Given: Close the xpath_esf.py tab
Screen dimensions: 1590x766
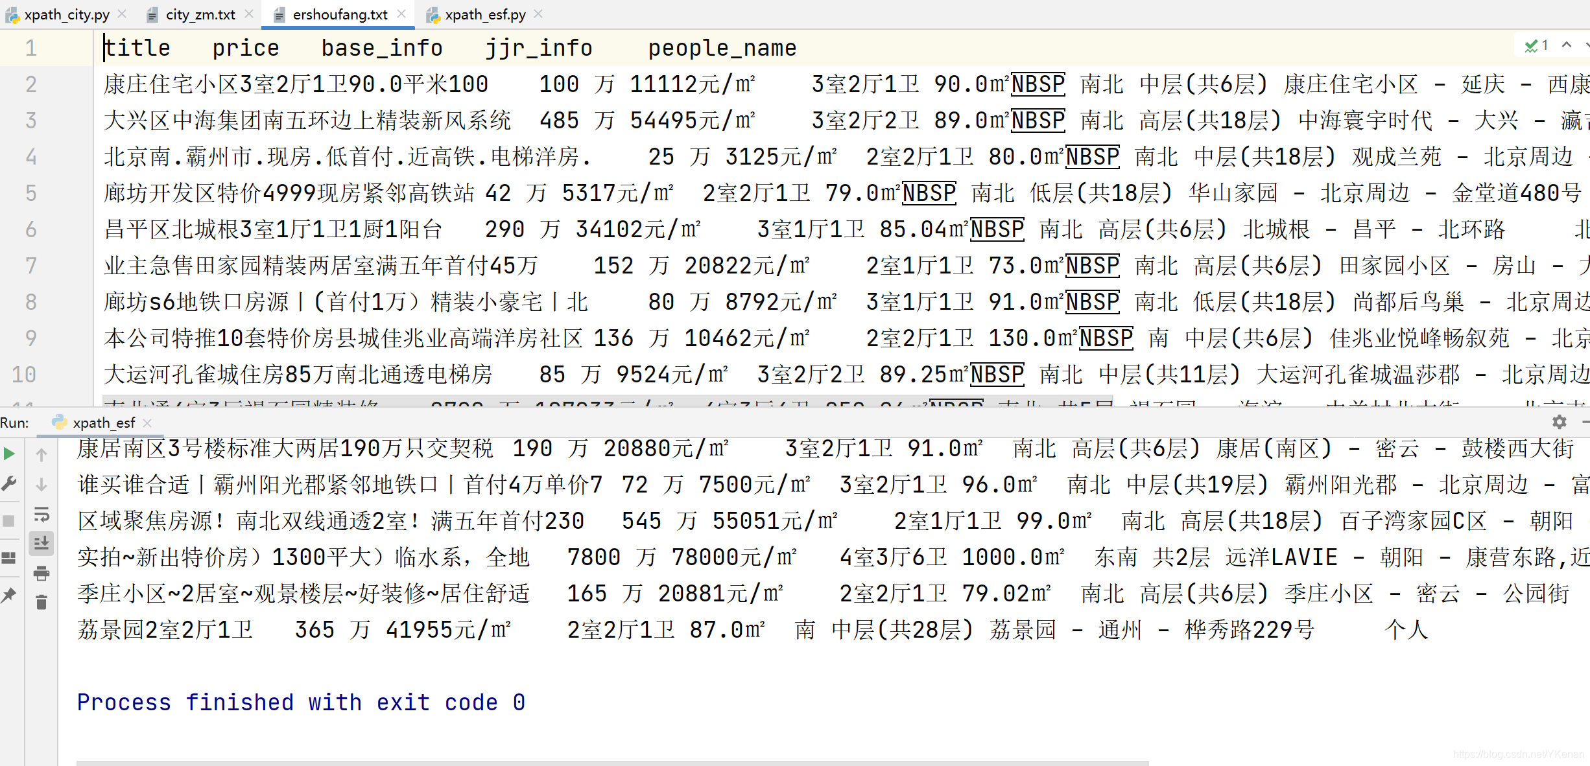Looking at the screenshot, I should click(x=538, y=14).
